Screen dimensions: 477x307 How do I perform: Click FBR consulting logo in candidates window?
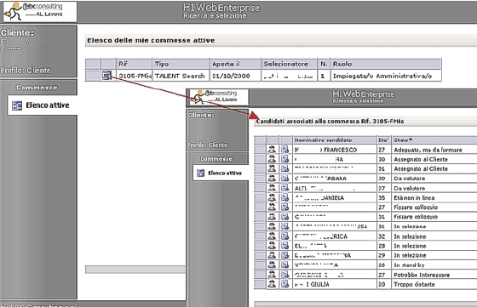click(x=218, y=97)
